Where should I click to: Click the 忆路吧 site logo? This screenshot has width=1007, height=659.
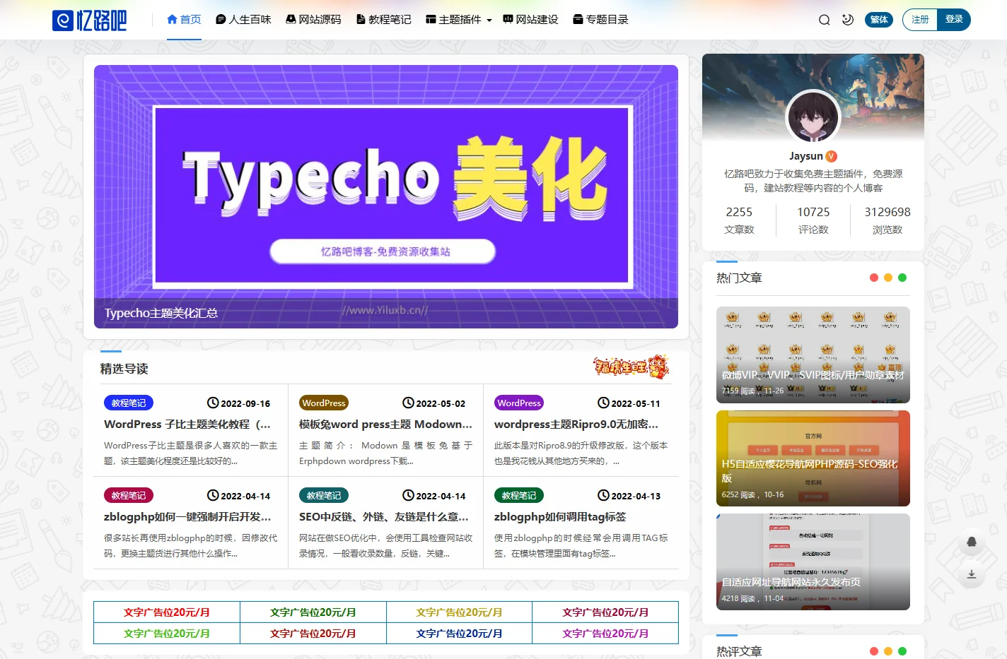tap(90, 20)
